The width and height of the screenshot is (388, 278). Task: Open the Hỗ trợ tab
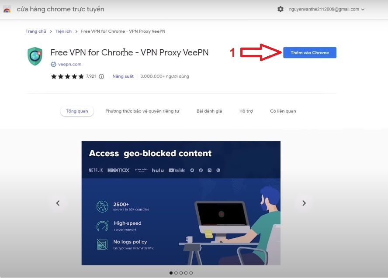click(x=246, y=111)
